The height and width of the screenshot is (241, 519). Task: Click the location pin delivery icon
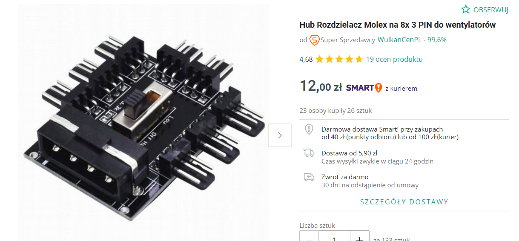[x=309, y=130]
